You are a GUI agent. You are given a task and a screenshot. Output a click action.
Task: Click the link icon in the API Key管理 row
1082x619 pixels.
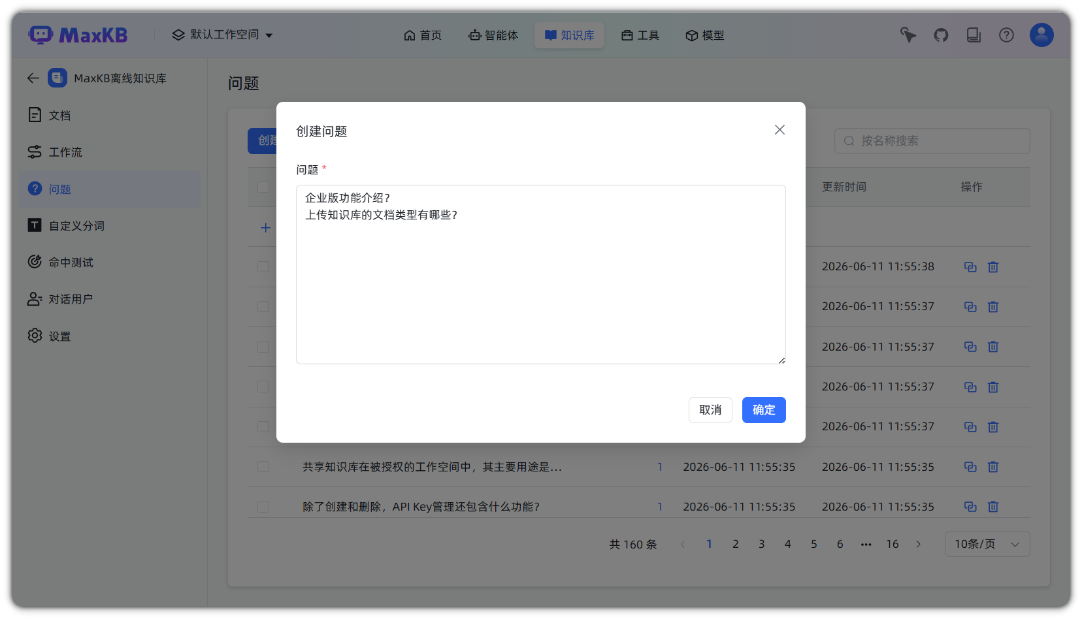click(x=970, y=507)
